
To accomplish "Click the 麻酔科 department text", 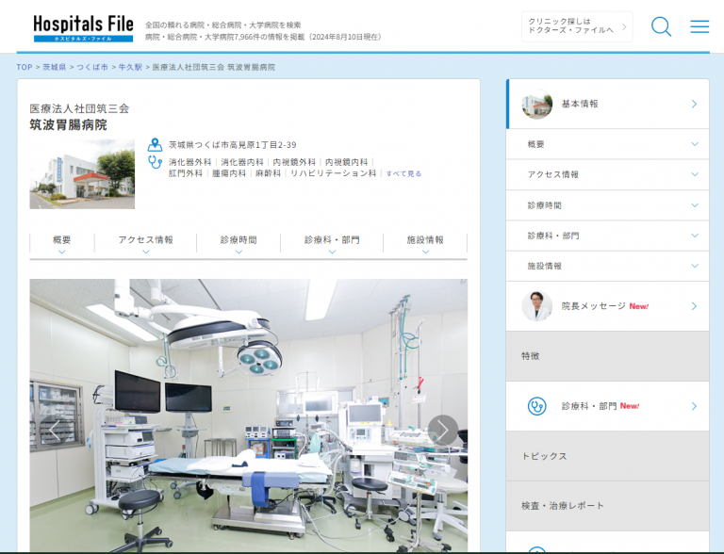I will pyautogui.click(x=269, y=173).
